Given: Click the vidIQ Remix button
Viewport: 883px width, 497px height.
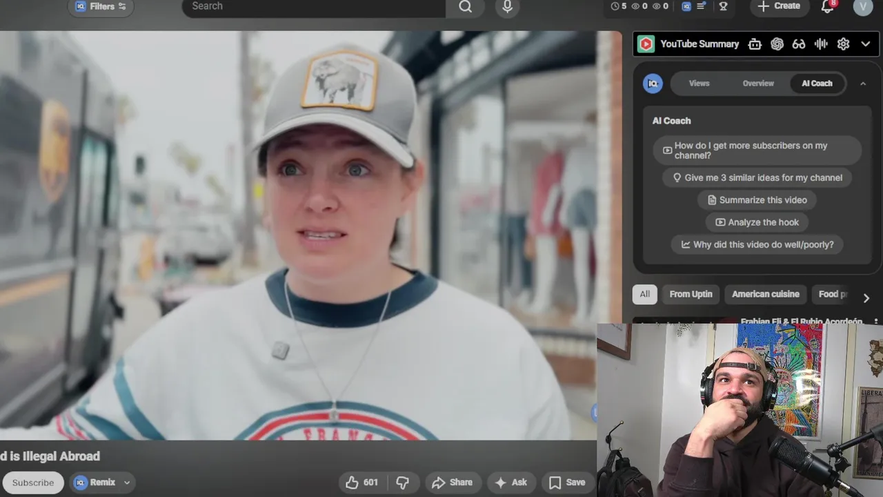Looking at the screenshot, I should 94,483.
